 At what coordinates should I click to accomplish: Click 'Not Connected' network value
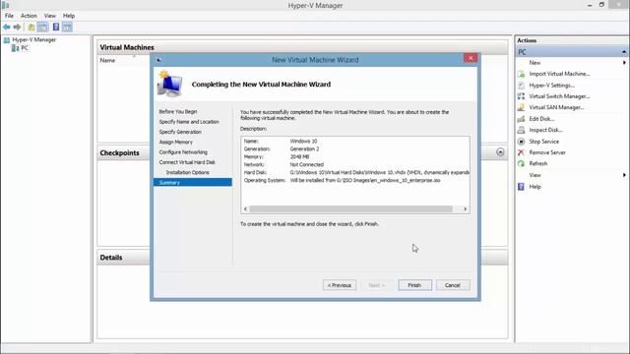306,164
